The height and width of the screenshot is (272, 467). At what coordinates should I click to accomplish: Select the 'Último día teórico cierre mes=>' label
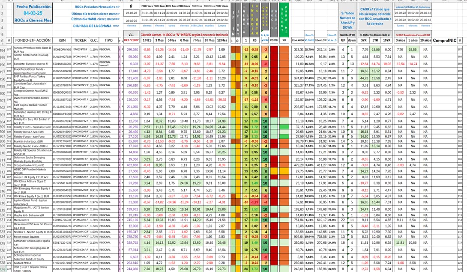point(95,14)
